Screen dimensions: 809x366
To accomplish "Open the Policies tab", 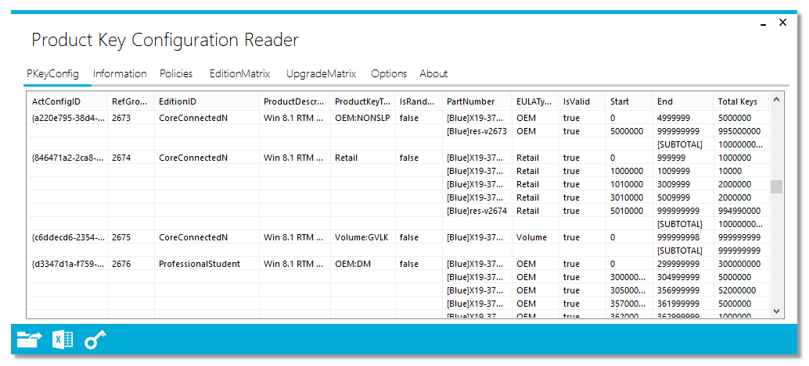I will (x=176, y=73).
